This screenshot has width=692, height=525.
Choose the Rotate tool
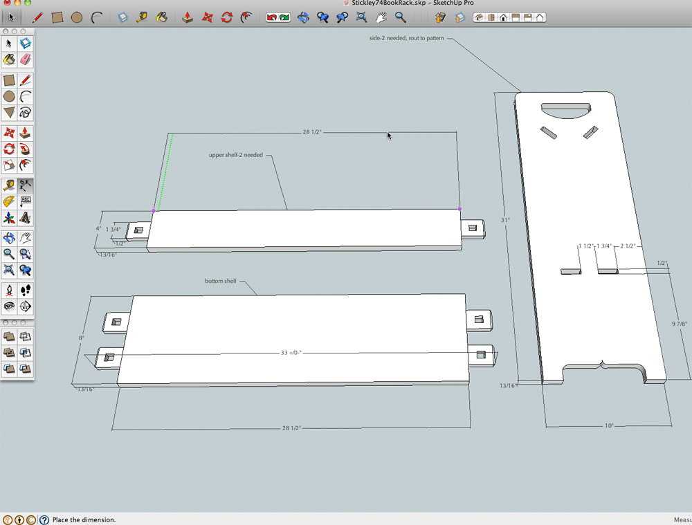point(9,149)
